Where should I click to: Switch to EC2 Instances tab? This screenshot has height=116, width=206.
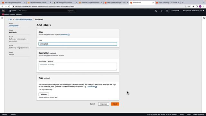pyautogui.click(x=90, y=3)
